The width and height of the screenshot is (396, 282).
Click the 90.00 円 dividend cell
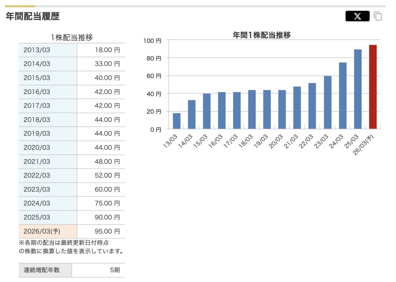107,217
